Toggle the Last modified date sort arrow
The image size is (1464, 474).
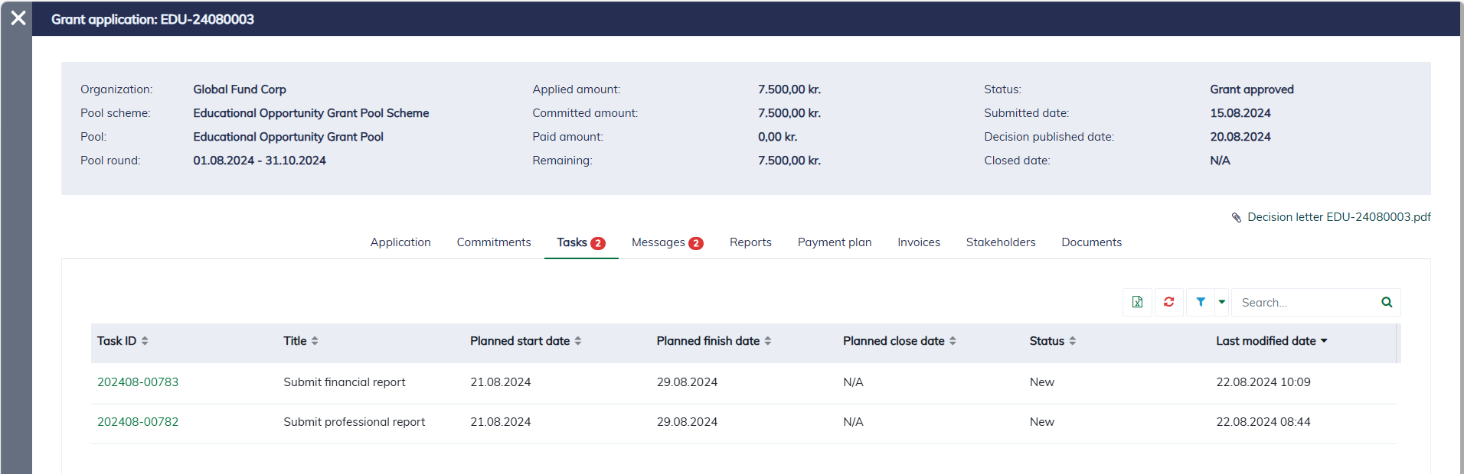[1324, 341]
